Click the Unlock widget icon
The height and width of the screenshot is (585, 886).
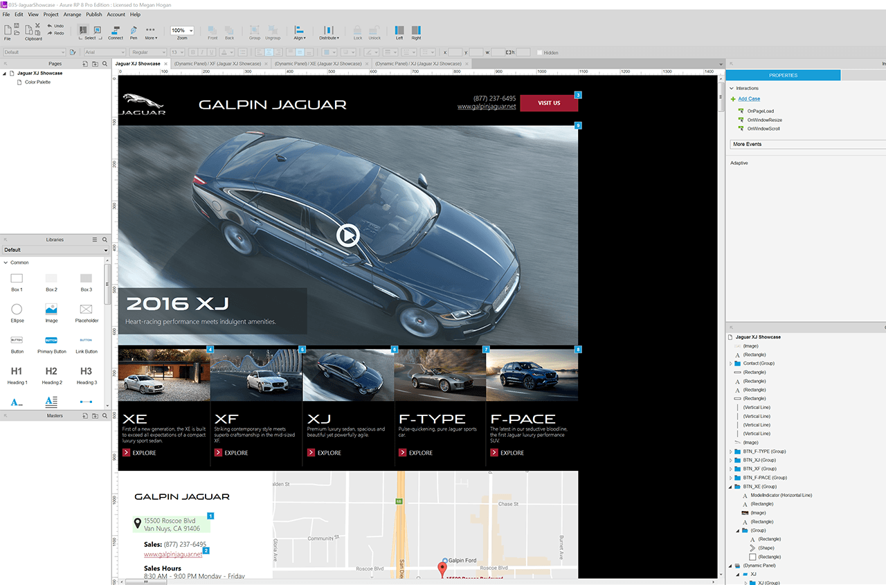pos(374,31)
